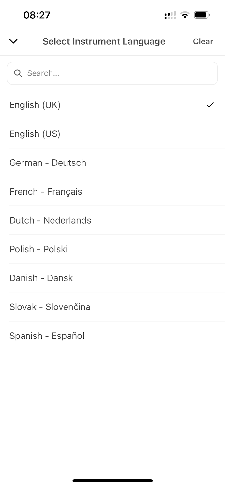This screenshot has height=487, width=225.
Task: Tap the home indicator bar
Action: [x=112, y=481]
